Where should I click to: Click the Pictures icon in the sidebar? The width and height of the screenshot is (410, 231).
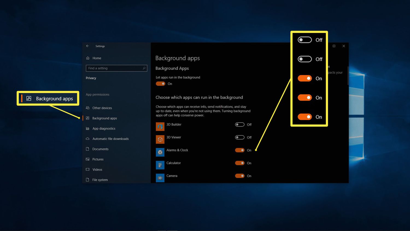(88, 159)
